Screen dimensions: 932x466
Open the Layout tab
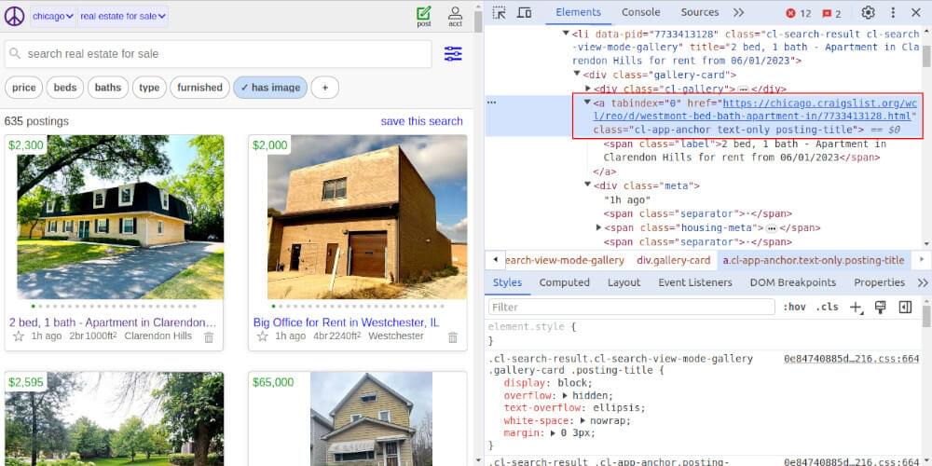pyautogui.click(x=624, y=283)
